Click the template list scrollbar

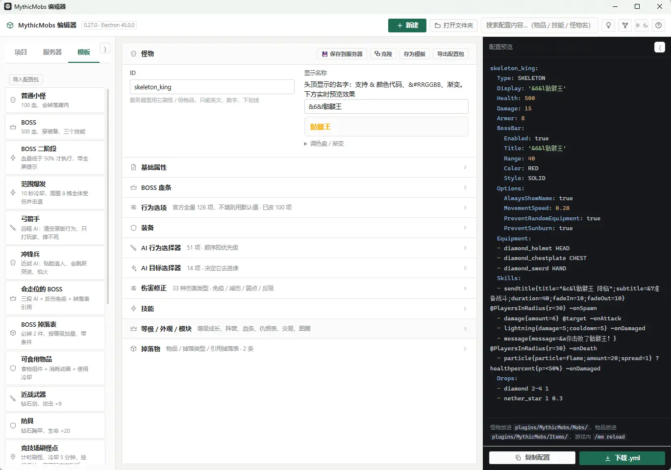coord(108,196)
